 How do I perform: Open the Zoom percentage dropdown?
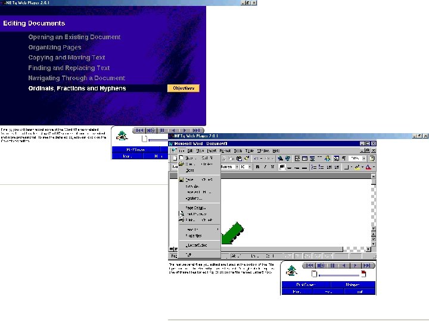coord(364,158)
